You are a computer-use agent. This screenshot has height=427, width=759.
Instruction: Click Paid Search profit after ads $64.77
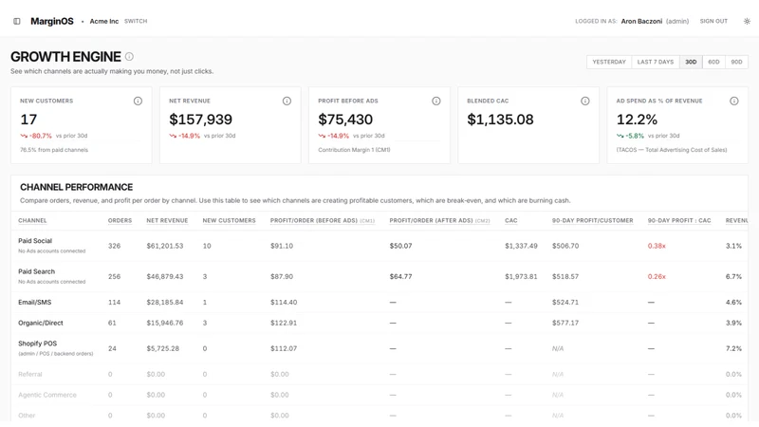(400, 277)
